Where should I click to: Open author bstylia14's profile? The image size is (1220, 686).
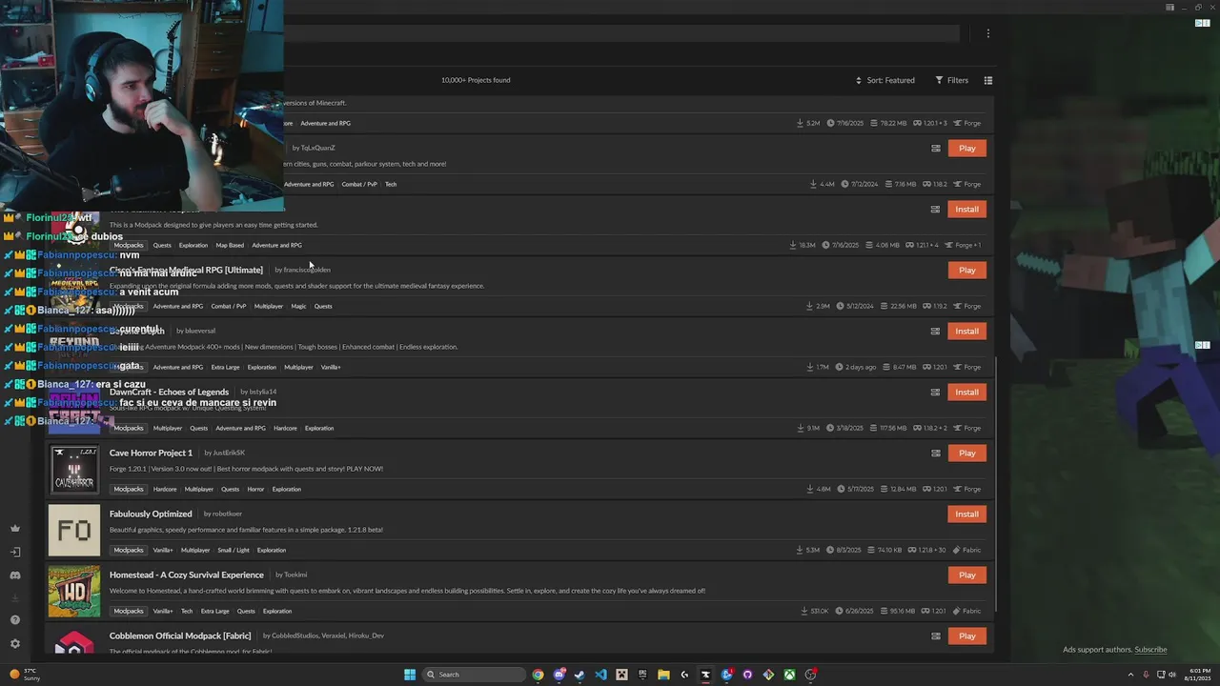[x=263, y=392]
